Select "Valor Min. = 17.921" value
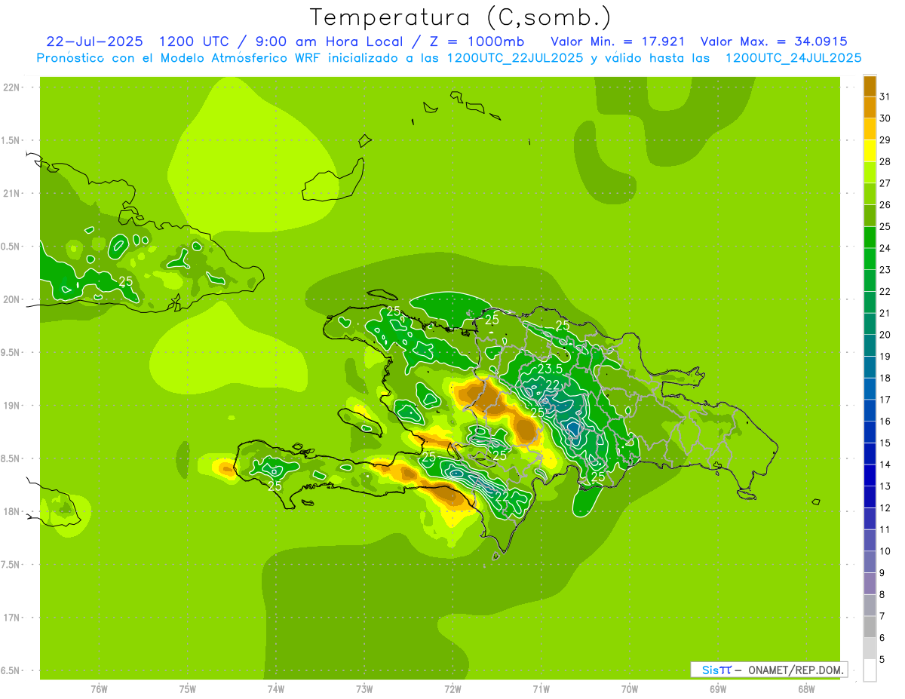This screenshot has width=905, height=699. point(618,41)
